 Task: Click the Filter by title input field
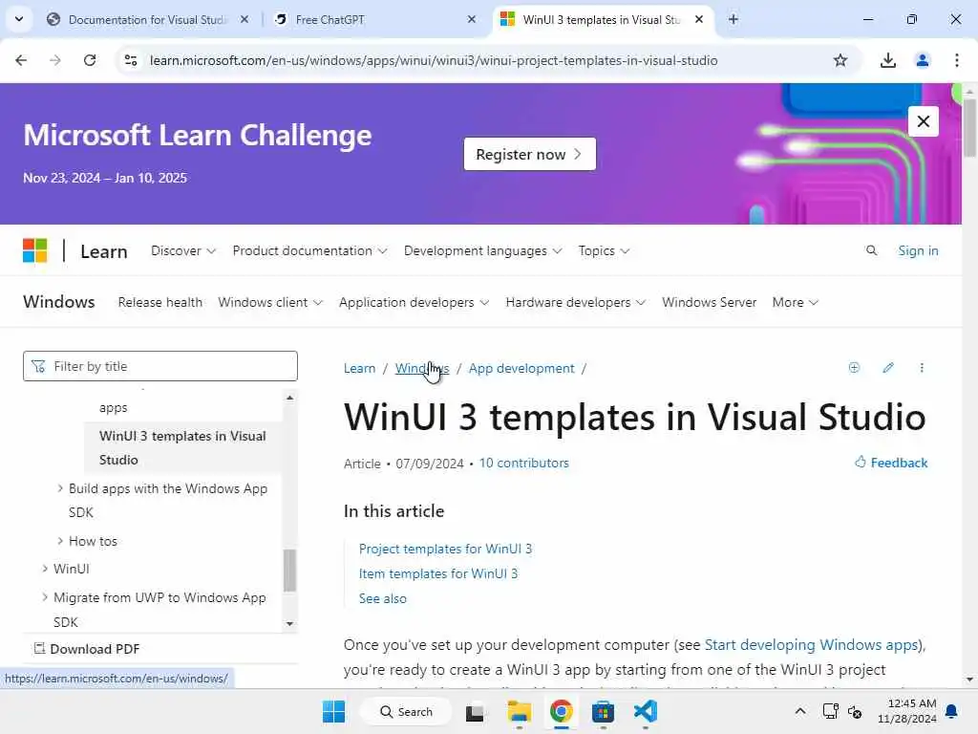[160, 366]
